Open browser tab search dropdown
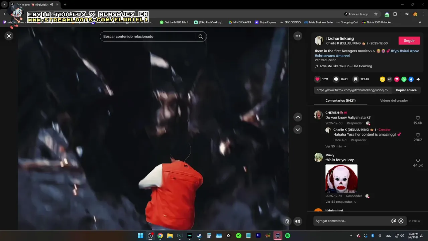This screenshot has width=428, height=241. (5, 4)
